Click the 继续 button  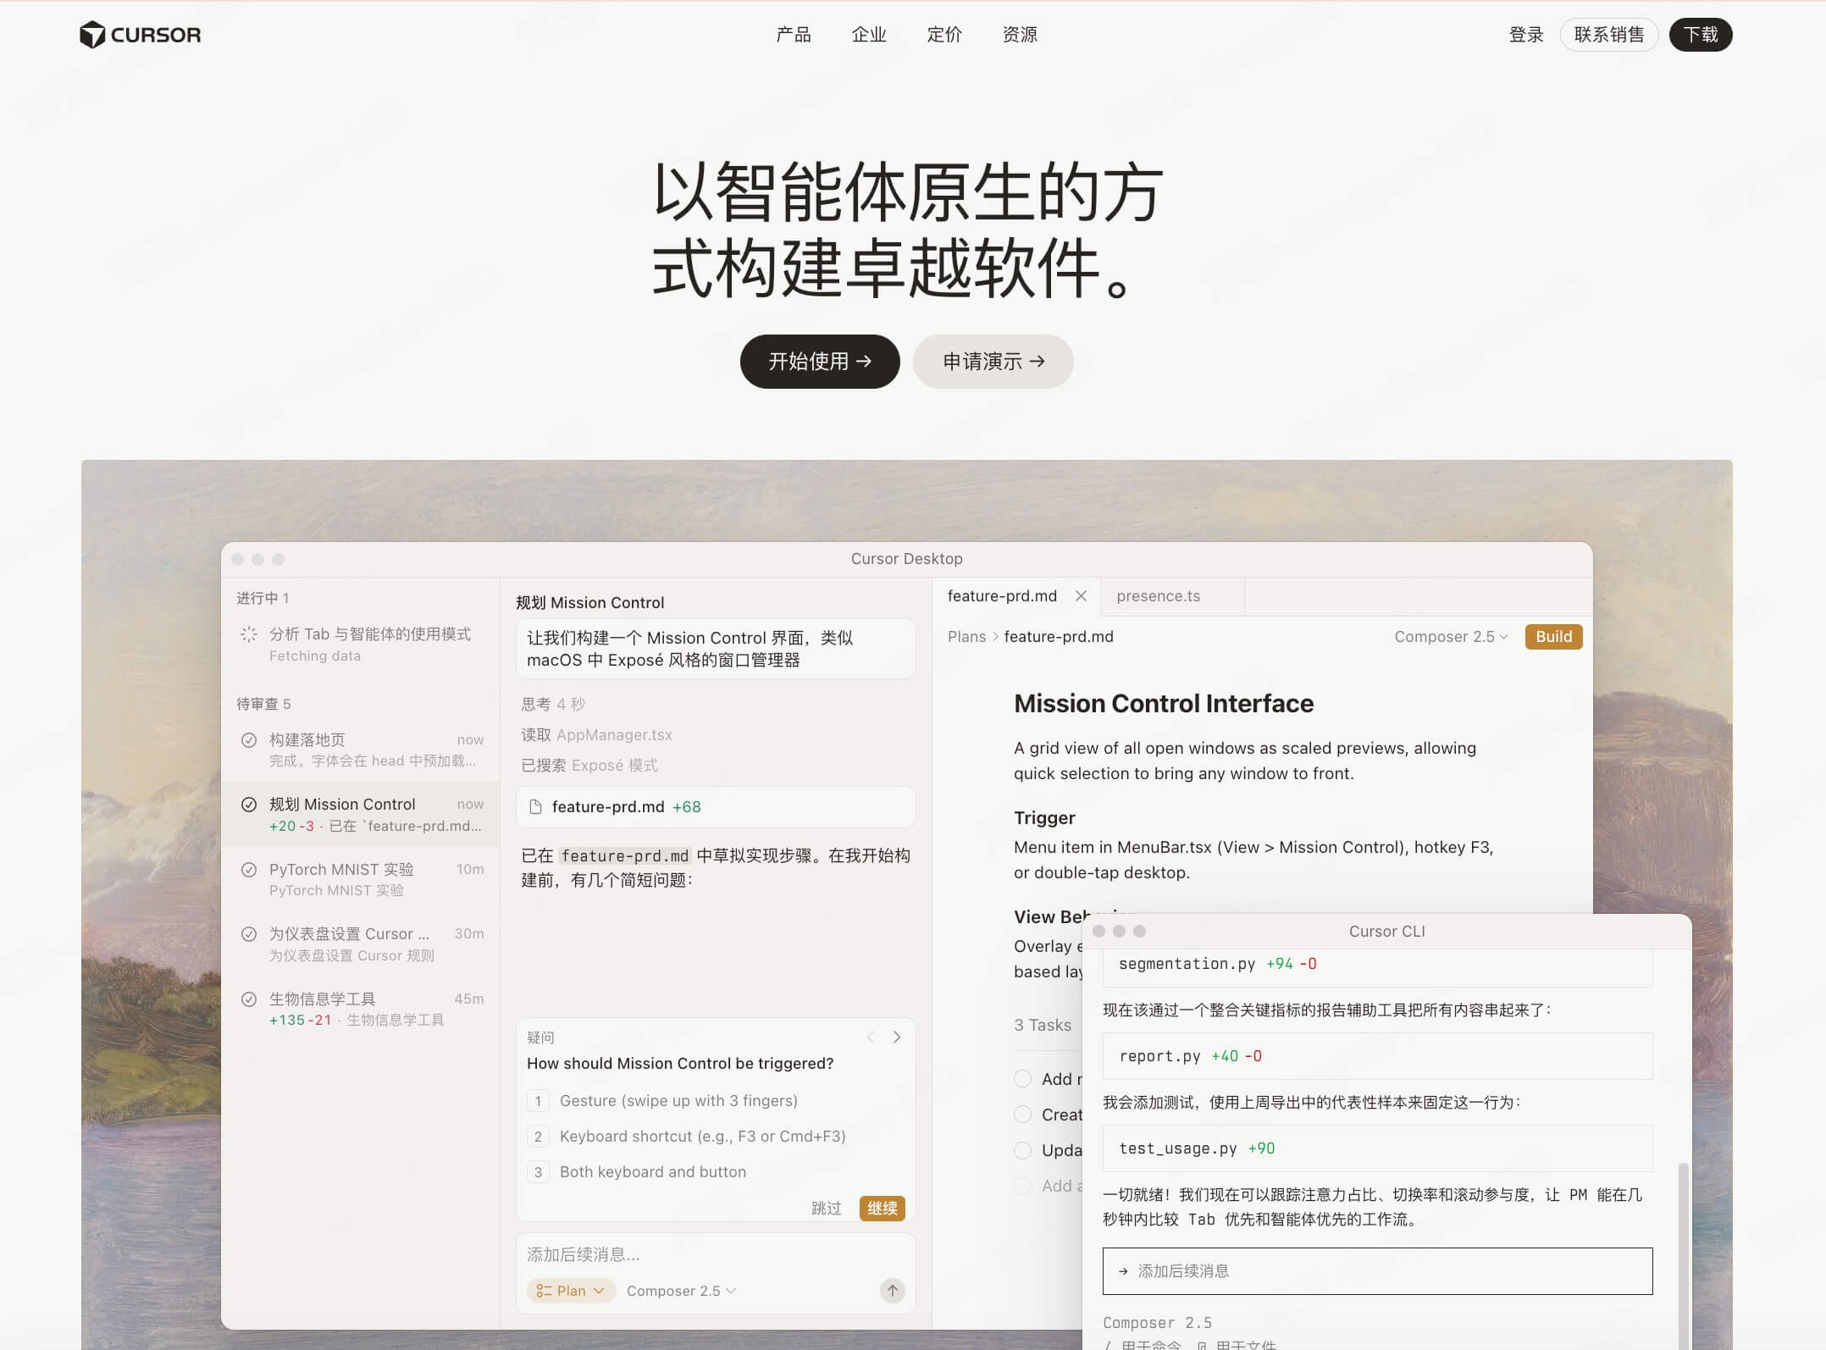[x=883, y=1209]
